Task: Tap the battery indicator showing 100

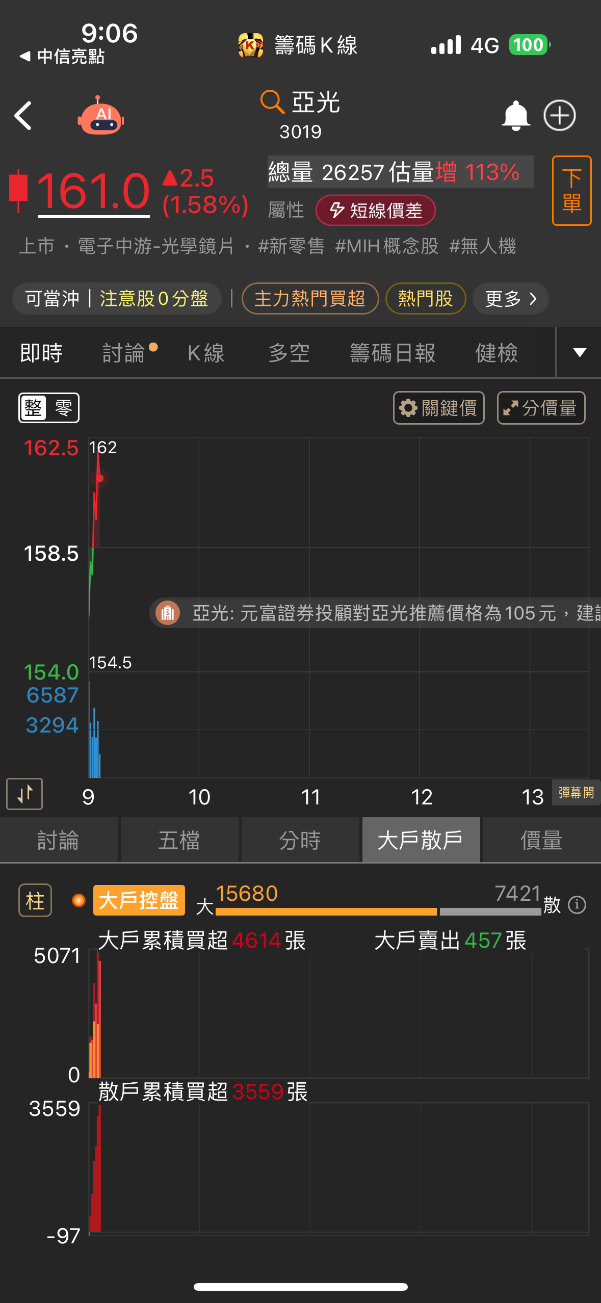Action: tap(530, 45)
